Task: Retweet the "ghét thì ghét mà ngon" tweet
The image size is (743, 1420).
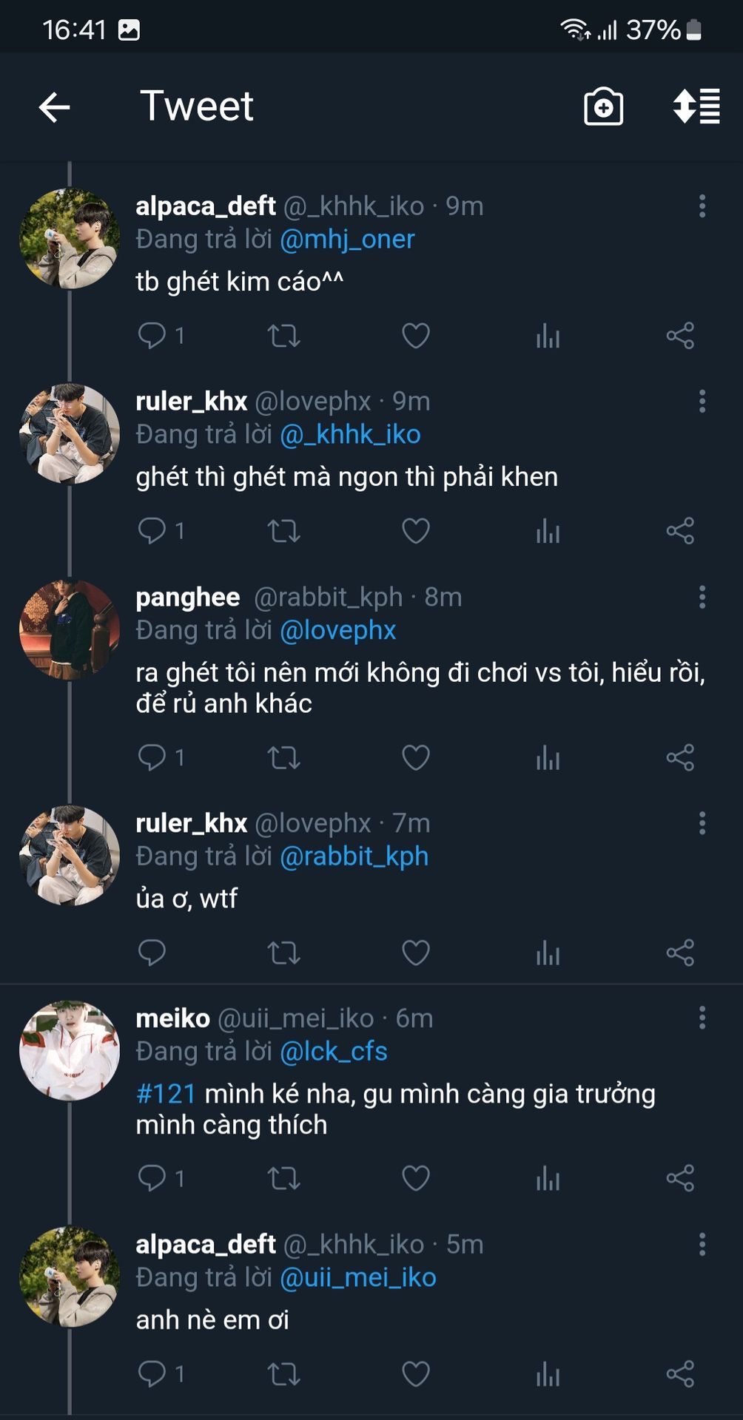Action: (x=283, y=531)
